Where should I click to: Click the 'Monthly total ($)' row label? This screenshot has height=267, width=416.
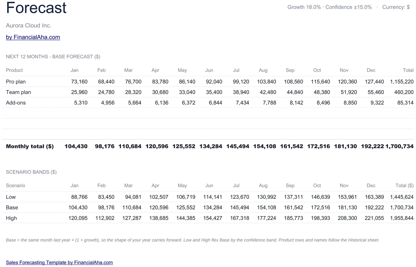[x=30, y=146]
